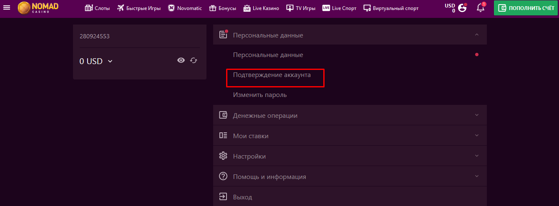The image size is (559, 206).
Task: Click the Настройки gear icon
Action: tap(223, 156)
